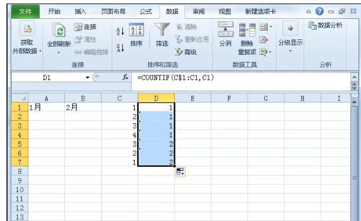This screenshot has width=361, height=221.
Task: Select column D header
Action: (x=156, y=98)
